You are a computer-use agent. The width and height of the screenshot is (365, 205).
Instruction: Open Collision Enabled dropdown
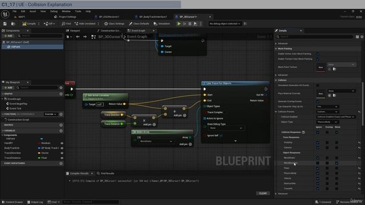[336, 117]
